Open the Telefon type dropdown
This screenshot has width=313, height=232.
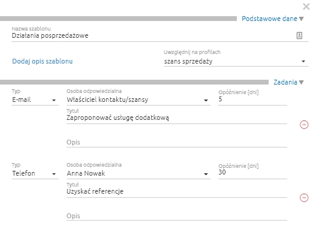(35, 173)
